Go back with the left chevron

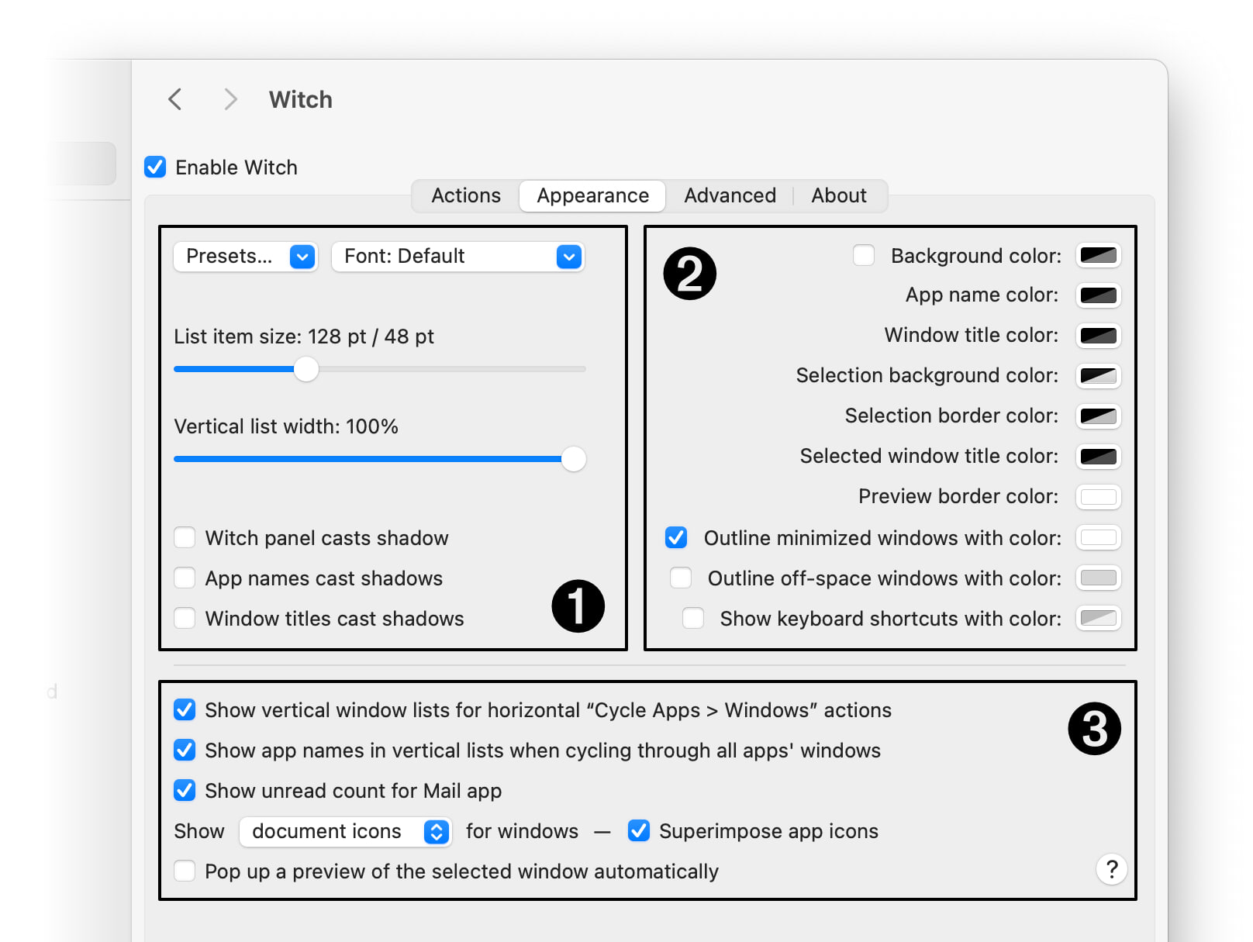(175, 99)
